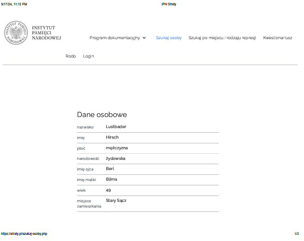The height and width of the screenshot is (241, 304).
Task: Expand the chevron beside Program dokumentacyjny
Action: (x=144, y=38)
